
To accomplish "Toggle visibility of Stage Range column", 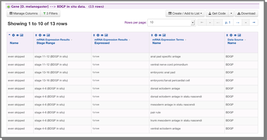I will (44, 35).
